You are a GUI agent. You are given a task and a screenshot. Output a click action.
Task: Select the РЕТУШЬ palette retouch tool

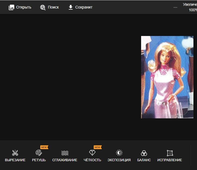point(39,156)
